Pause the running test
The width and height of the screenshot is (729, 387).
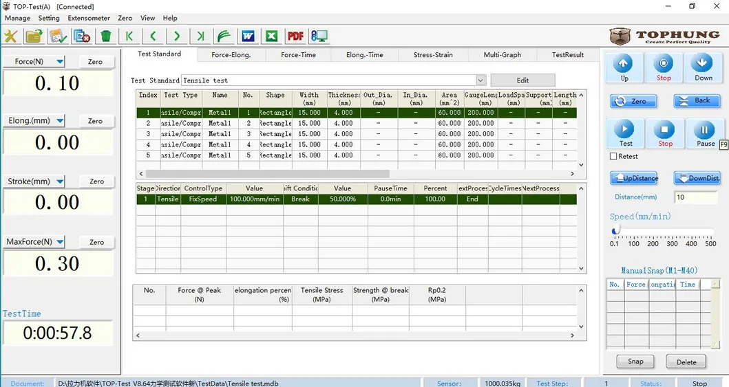click(x=705, y=133)
